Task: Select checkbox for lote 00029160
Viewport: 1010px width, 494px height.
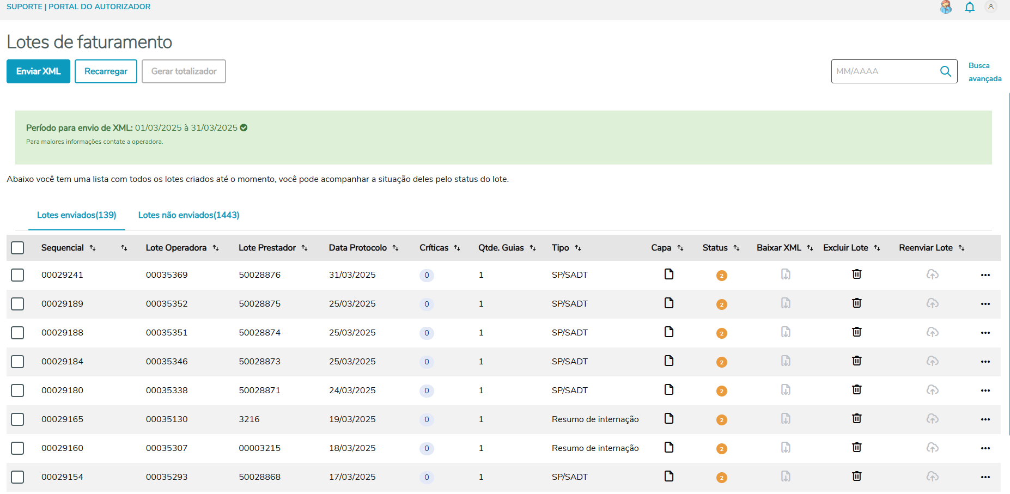Action: click(17, 448)
